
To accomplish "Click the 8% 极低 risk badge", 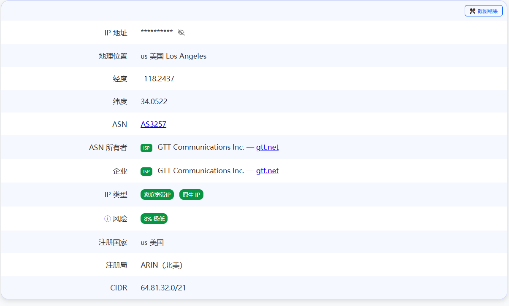I will 154,219.
